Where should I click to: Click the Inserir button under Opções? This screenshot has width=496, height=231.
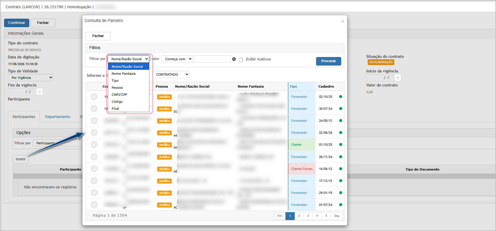20,159
